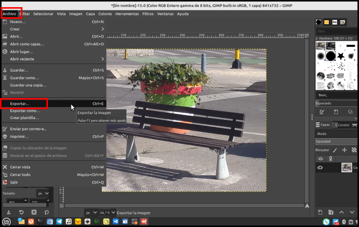Click the Basic brush tags field
The height and width of the screenshot is (227, 359).
coord(337,95)
